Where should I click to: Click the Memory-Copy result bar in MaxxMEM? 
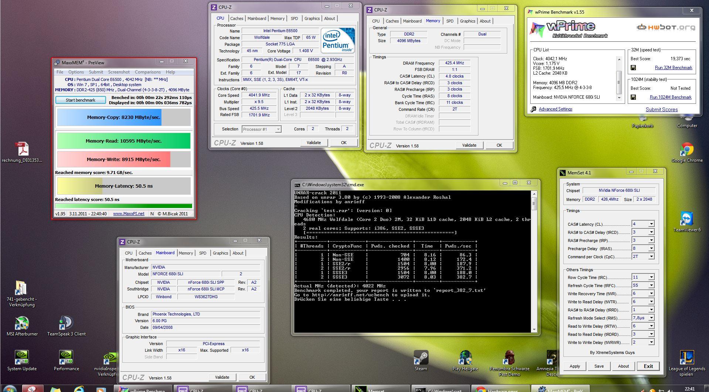click(x=124, y=117)
